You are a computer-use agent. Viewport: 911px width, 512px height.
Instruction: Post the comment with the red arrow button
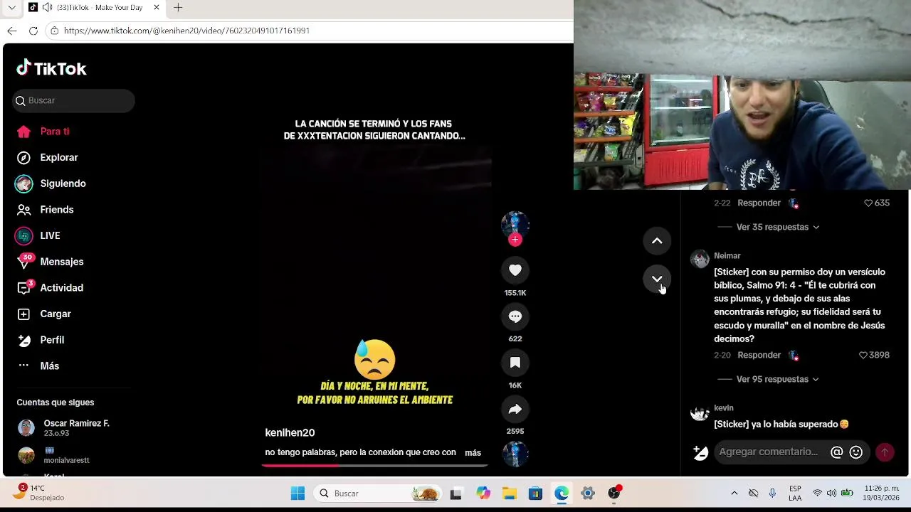[x=885, y=452]
